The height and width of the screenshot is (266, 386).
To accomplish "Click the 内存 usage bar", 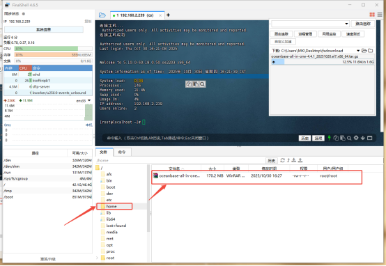I will pyautogui.click(x=53, y=54).
